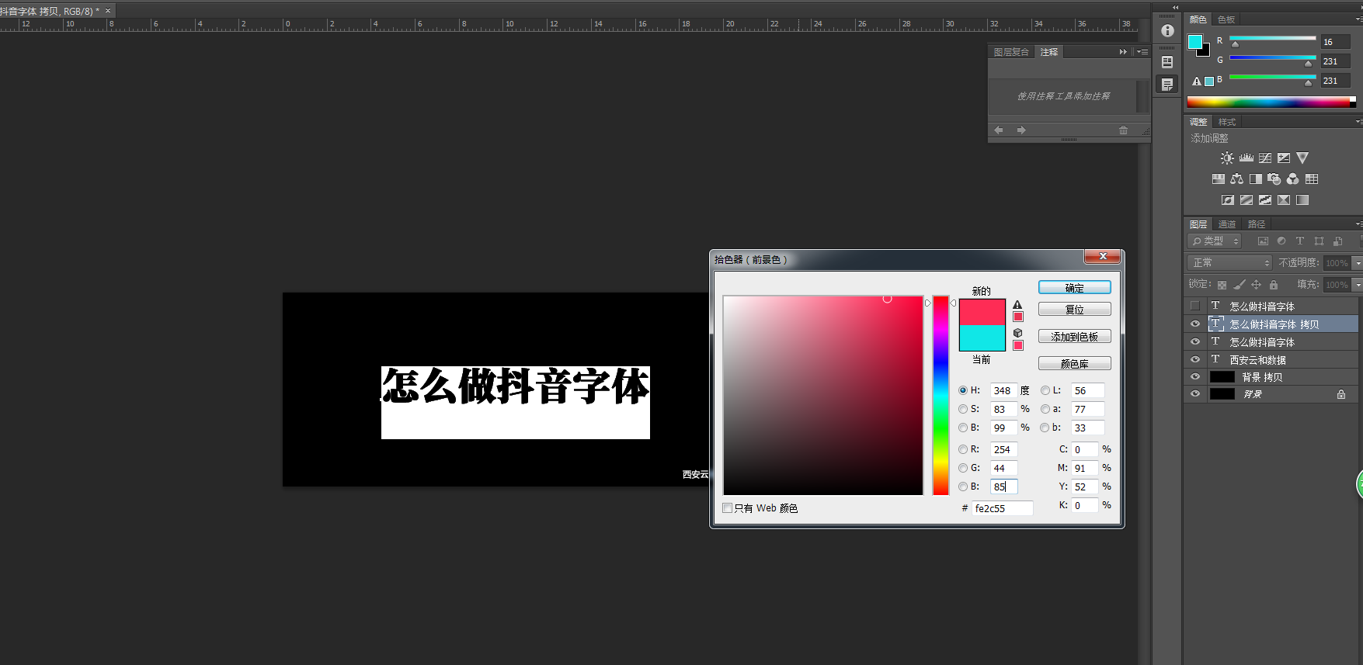Filter layers by adjustment layers icon
The image size is (1363, 665).
coord(1281,241)
